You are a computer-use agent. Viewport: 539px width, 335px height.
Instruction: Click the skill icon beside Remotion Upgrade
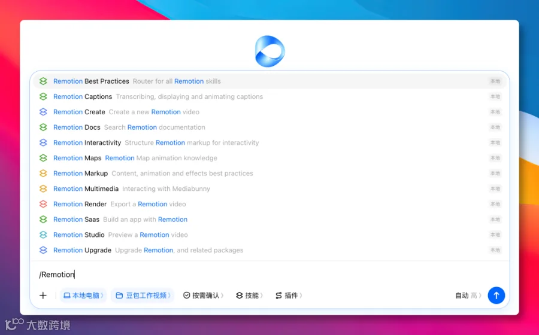pos(43,250)
